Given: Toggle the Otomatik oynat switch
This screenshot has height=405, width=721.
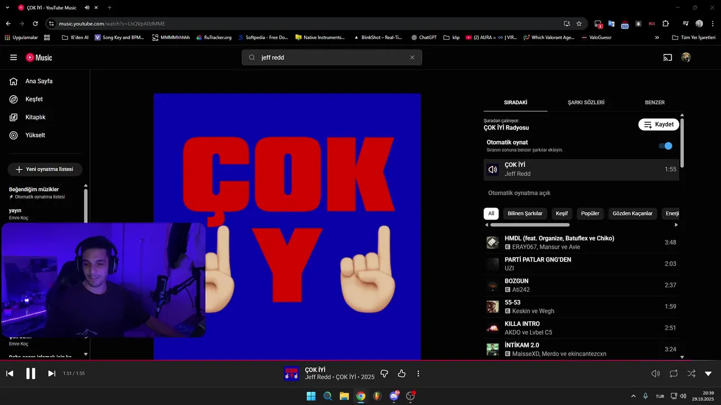Looking at the screenshot, I should (665, 146).
